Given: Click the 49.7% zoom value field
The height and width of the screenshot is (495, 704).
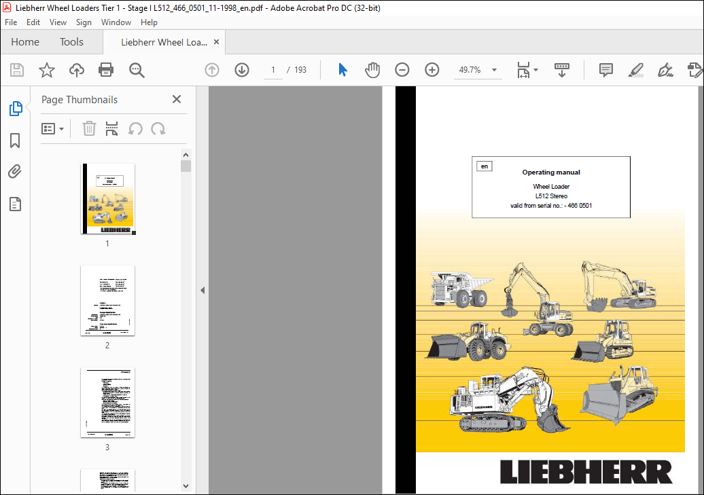Looking at the screenshot, I should (x=470, y=70).
